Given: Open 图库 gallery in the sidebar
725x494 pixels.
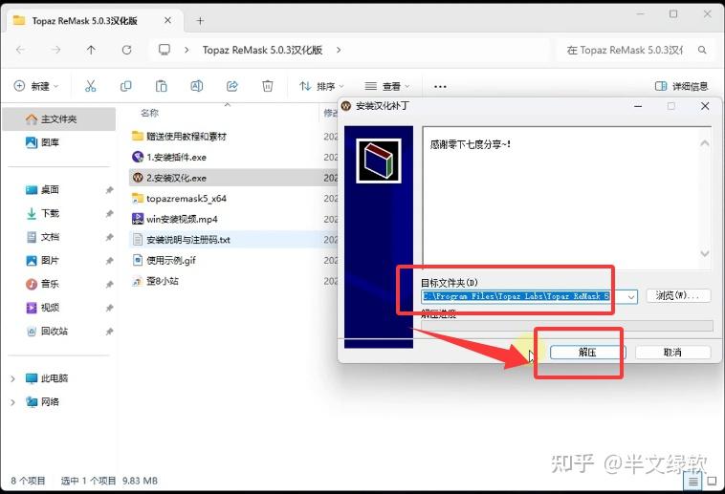Looking at the screenshot, I should click(x=50, y=142).
